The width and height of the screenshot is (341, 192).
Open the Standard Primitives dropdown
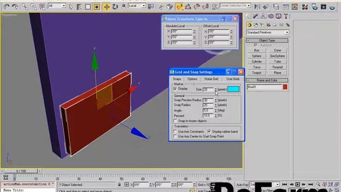pyautogui.click(x=287, y=33)
